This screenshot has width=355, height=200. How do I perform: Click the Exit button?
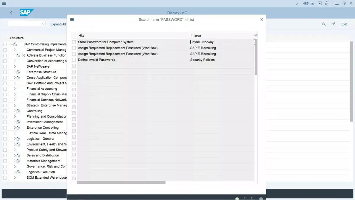pos(344,24)
